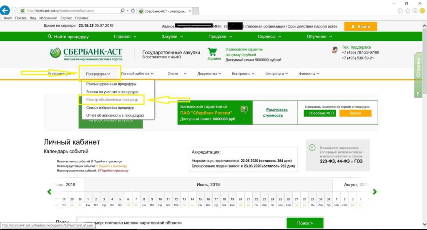Open the Процедуры dropdown menu
427x230 pixels.
tap(98, 74)
